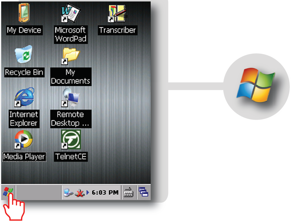Click the Start flag button in taskbar
The height and width of the screenshot is (221, 291).
coord(8,192)
